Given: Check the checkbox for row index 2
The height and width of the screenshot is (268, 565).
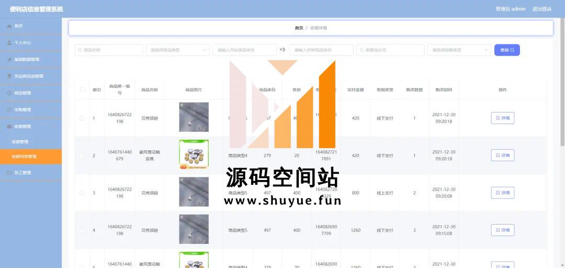Looking at the screenshot, I should [x=82, y=155].
